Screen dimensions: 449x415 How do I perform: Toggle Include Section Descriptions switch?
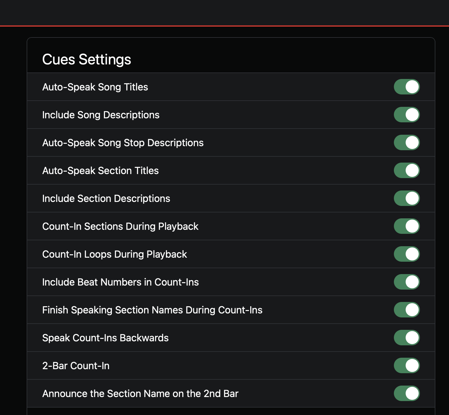pos(407,198)
